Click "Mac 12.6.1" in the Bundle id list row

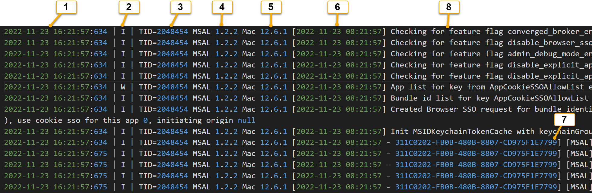coord(264,98)
